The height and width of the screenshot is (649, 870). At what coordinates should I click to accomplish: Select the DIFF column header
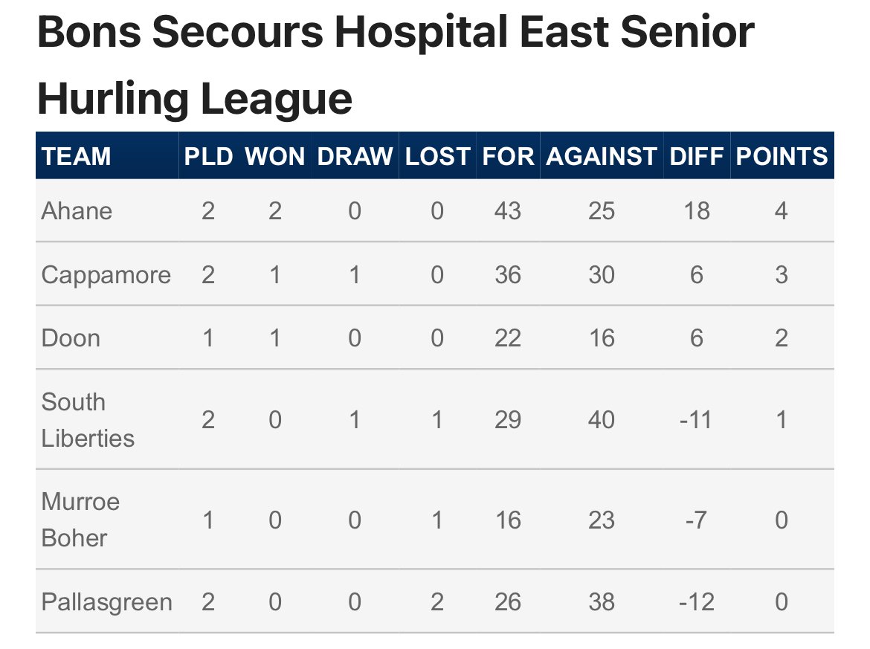pos(696,156)
